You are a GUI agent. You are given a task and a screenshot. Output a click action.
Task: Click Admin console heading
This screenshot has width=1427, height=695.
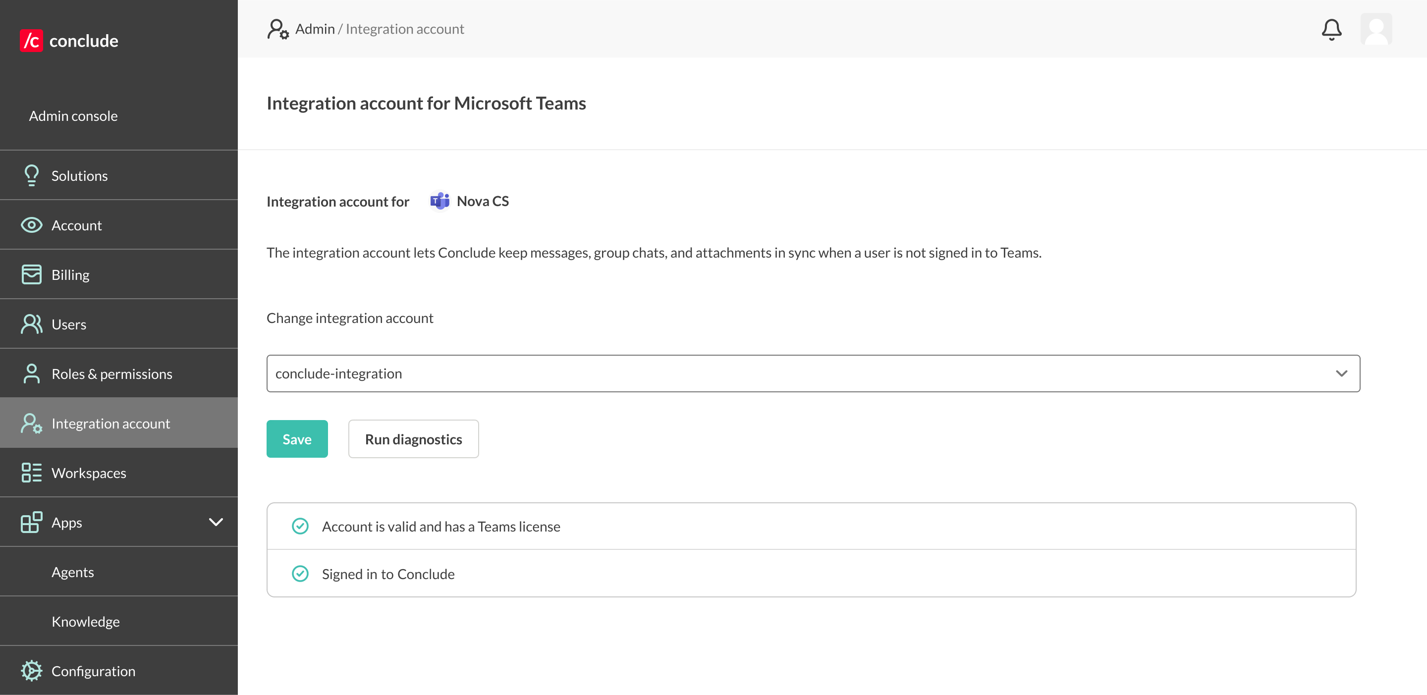coord(73,116)
